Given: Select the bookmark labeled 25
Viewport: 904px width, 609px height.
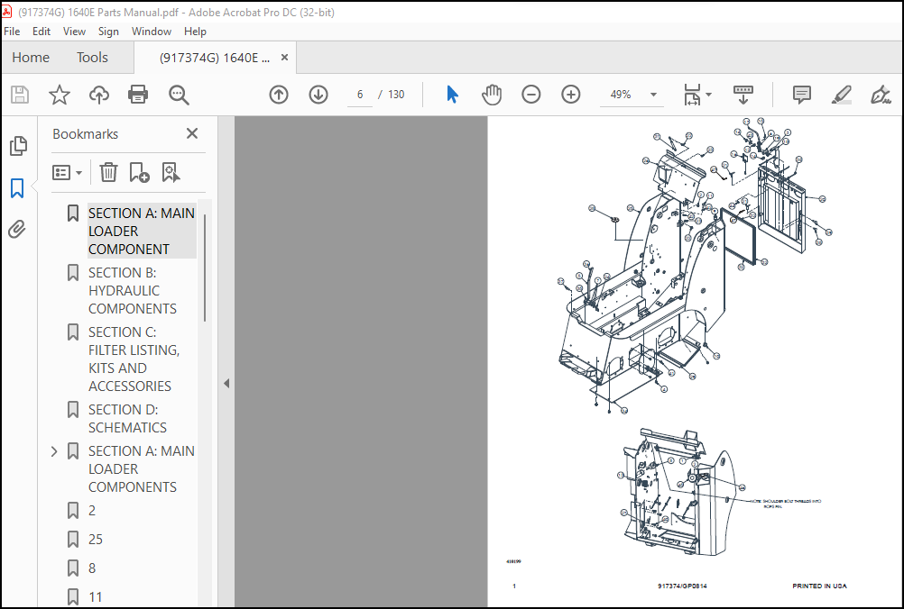Looking at the screenshot, I should [95, 540].
